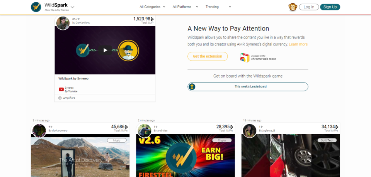
Task: Expand the All Platforms dropdown
Action: point(185,7)
